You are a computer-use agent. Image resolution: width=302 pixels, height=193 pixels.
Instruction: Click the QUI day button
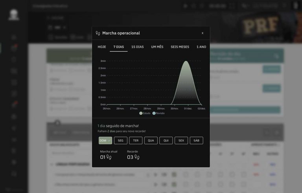pyautogui.click(x=166, y=140)
